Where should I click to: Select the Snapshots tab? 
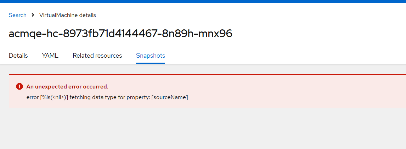[x=150, y=56]
